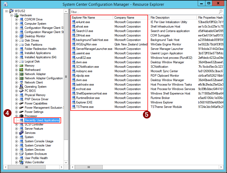Click the Disk Drives icon
This screenshot has height=173, width=227.
coord(21,40)
